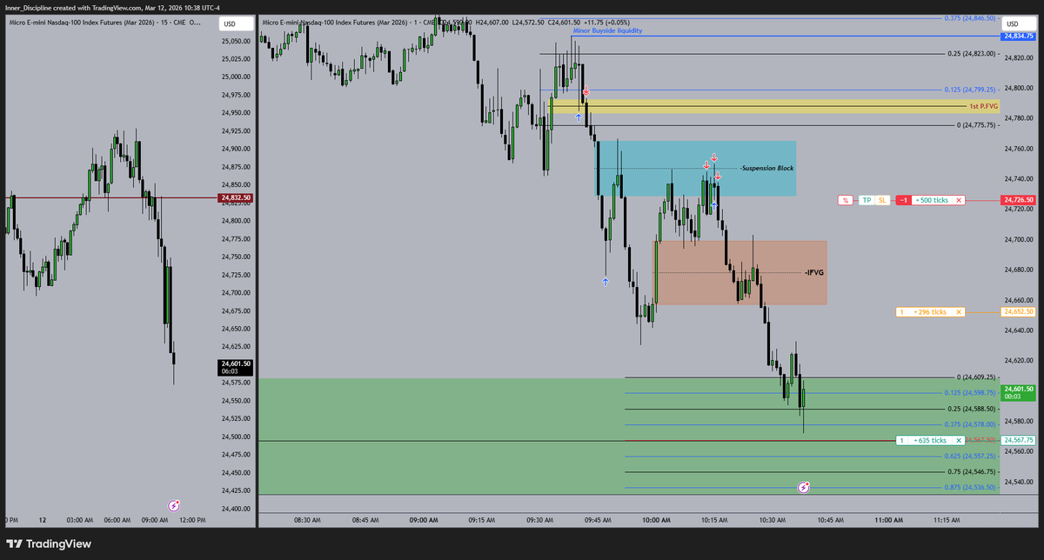
Task: Click the 24,567.75 price axis label
Action: [1018, 440]
